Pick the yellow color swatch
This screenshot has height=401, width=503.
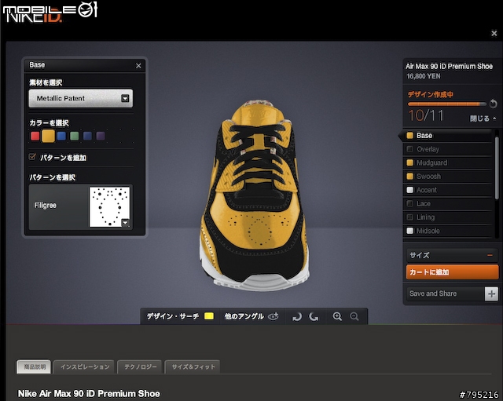point(48,136)
